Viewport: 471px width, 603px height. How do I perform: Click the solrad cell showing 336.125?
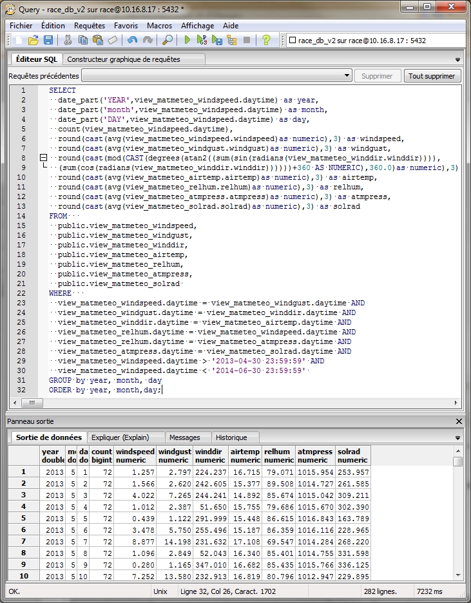tap(353, 564)
